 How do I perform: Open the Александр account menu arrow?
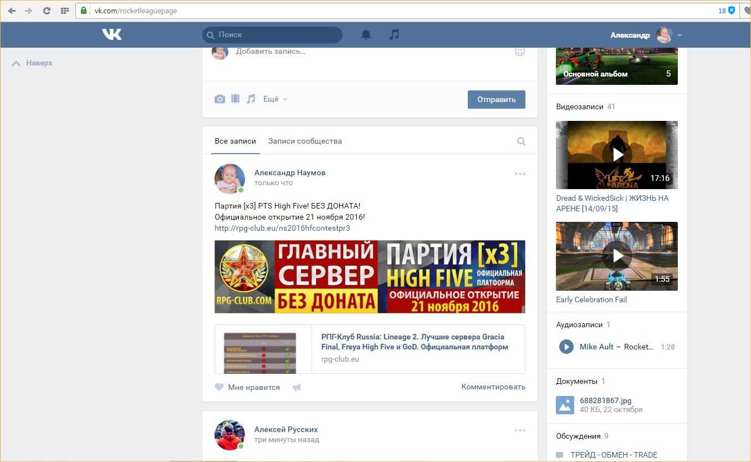680,35
